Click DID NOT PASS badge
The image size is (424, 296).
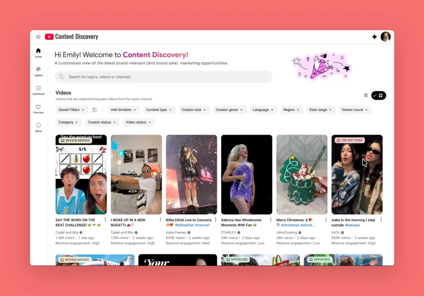[350, 140]
